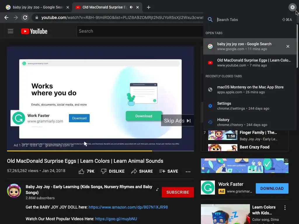299x224 pixels.
Task: Open the goo.gl/muybNU popular videos link
Action: click(x=116, y=219)
